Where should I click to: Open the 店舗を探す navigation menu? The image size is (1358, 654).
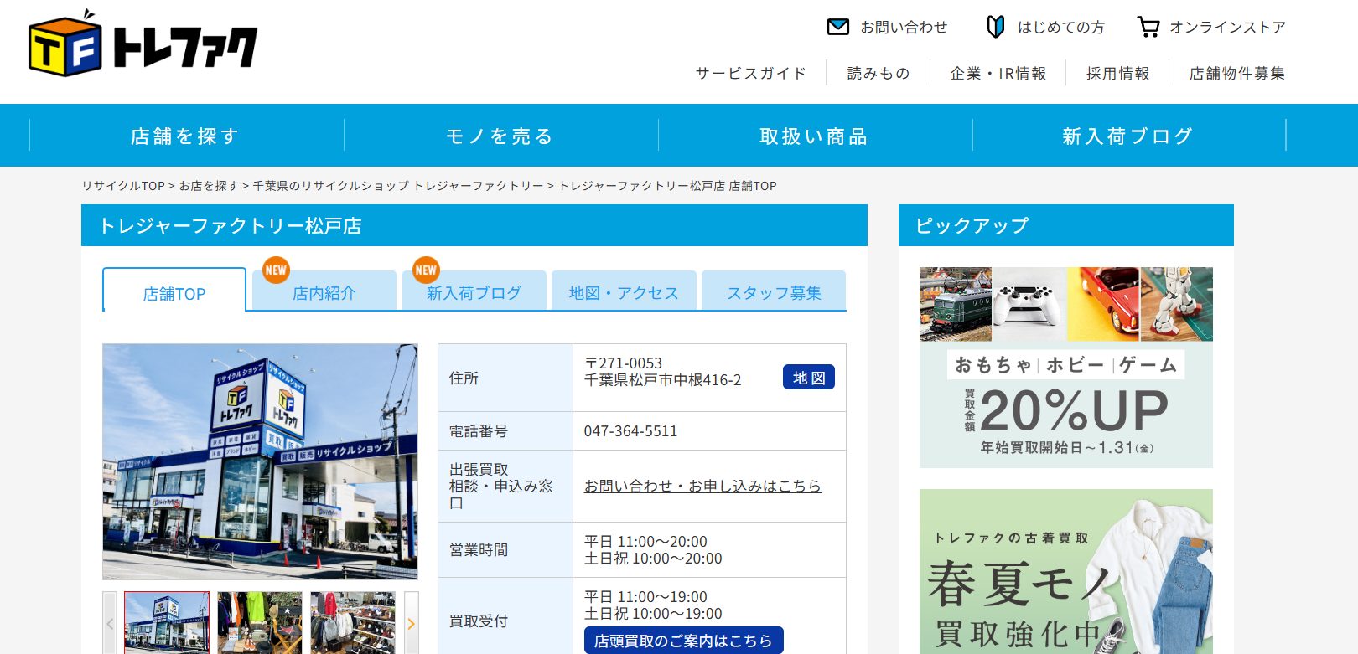click(x=186, y=136)
